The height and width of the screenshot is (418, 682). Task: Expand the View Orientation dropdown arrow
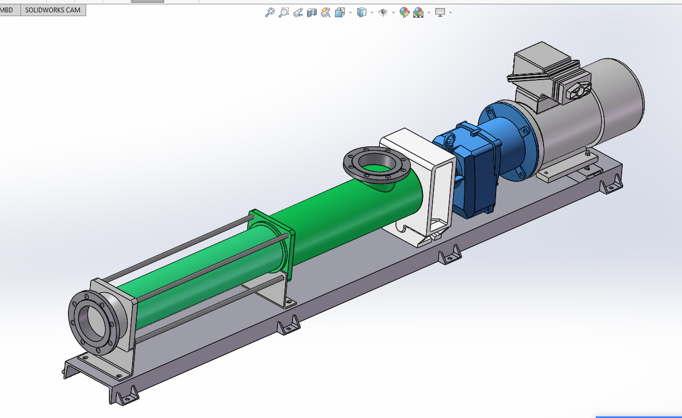pyautogui.click(x=350, y=12)
